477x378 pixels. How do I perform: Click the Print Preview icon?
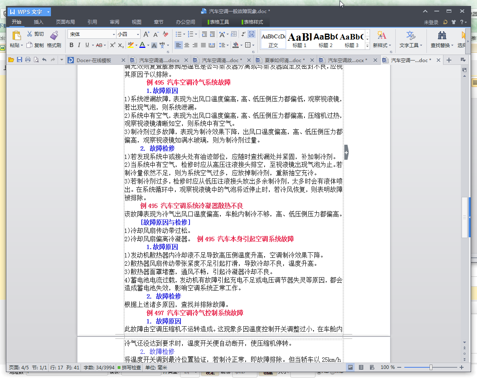coord(36,60)
